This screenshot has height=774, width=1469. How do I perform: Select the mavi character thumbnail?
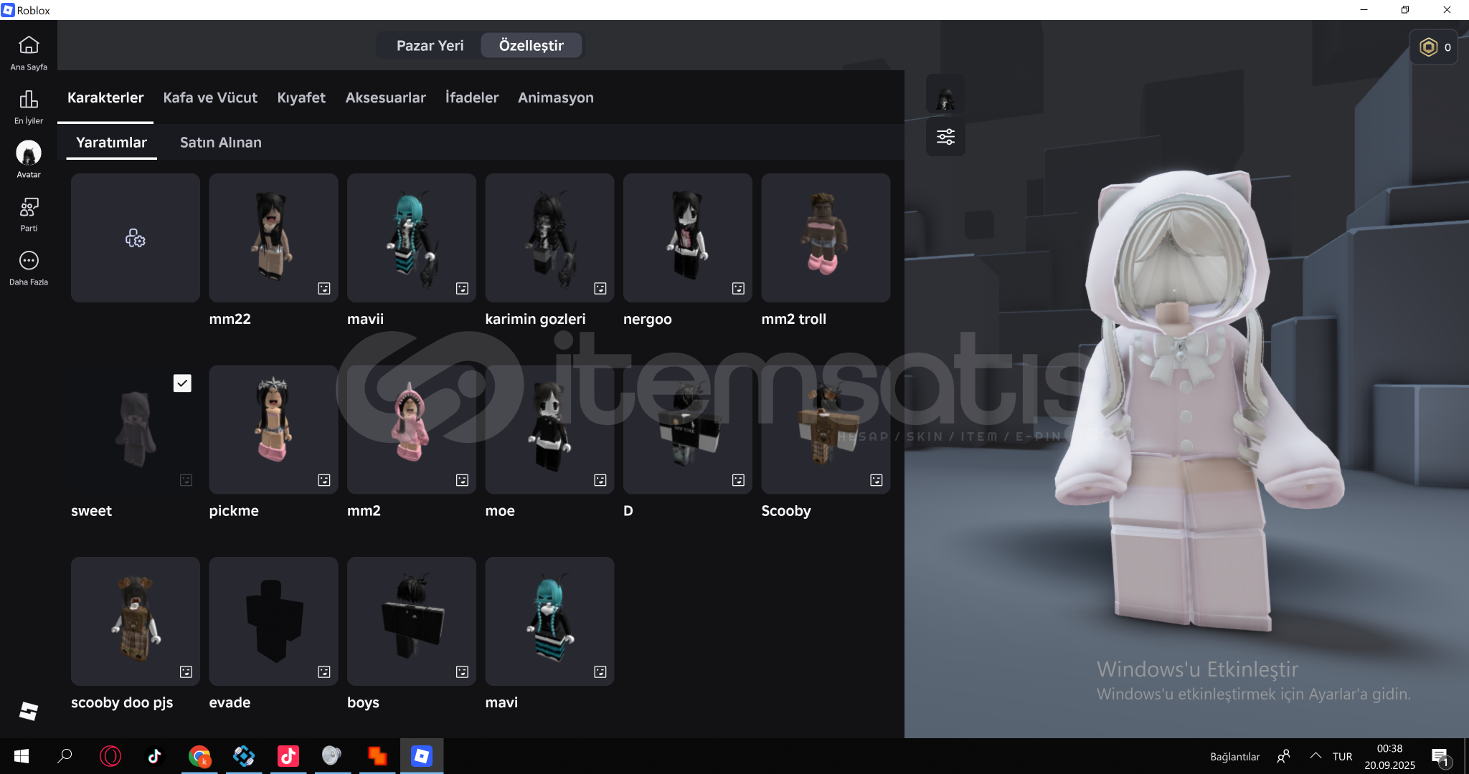tap(549, 621)
